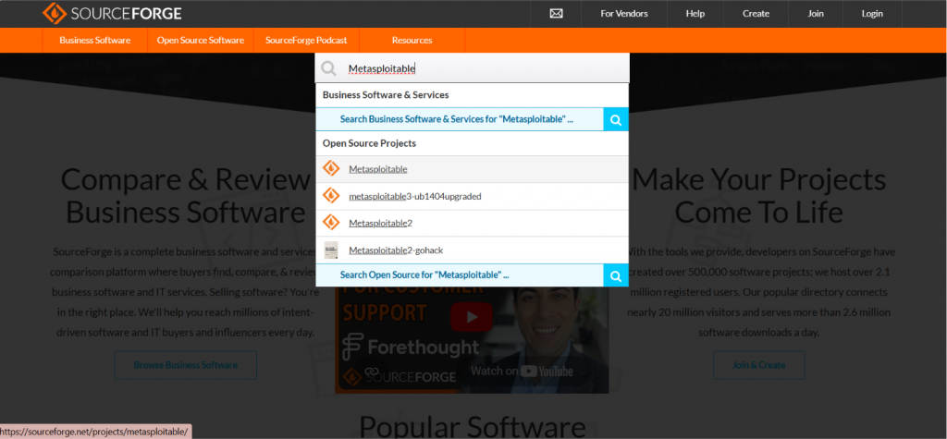Screen dimensions: 947x439
Task: Click Watch on YouTube in the video
Action: pos(522,371)
